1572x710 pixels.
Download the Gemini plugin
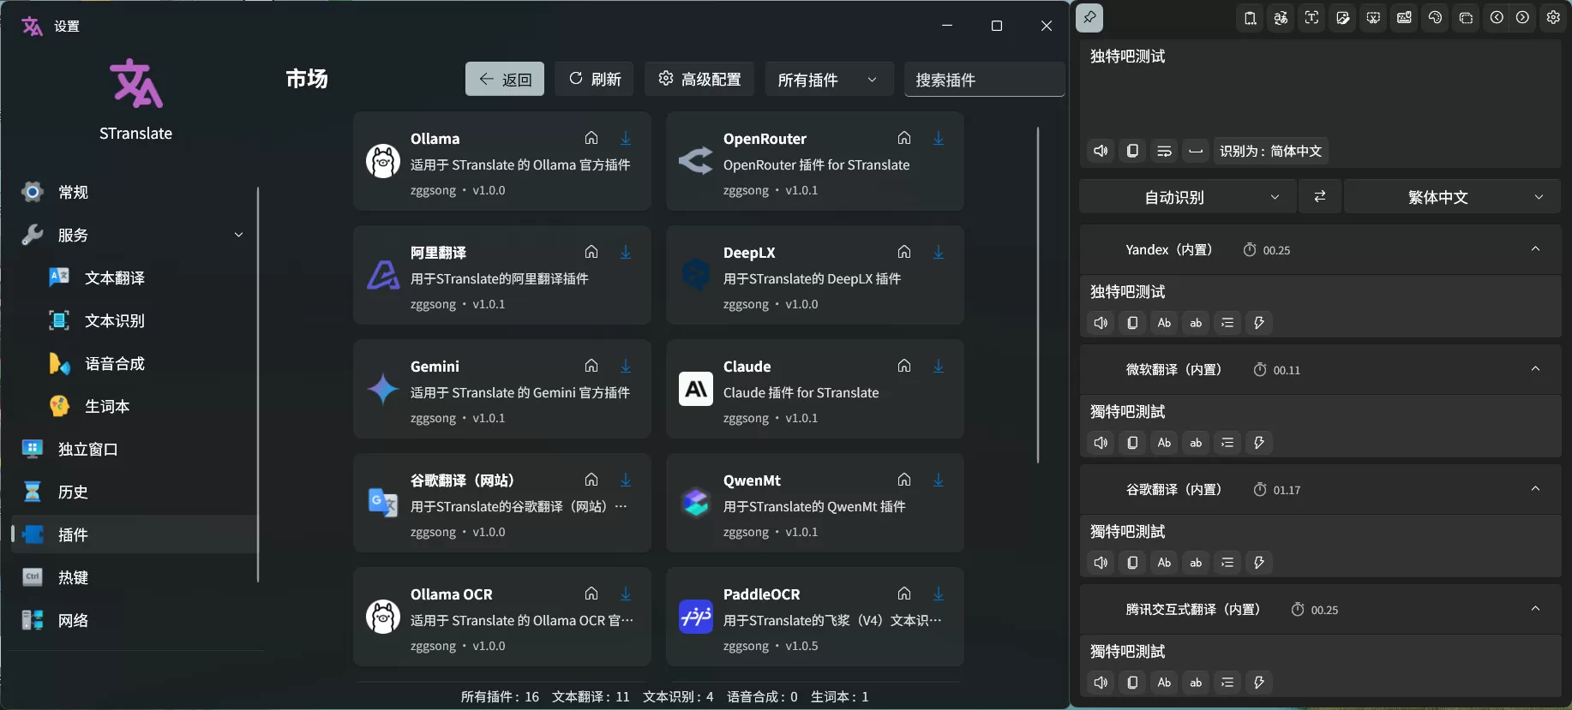(x=626, y=366)
